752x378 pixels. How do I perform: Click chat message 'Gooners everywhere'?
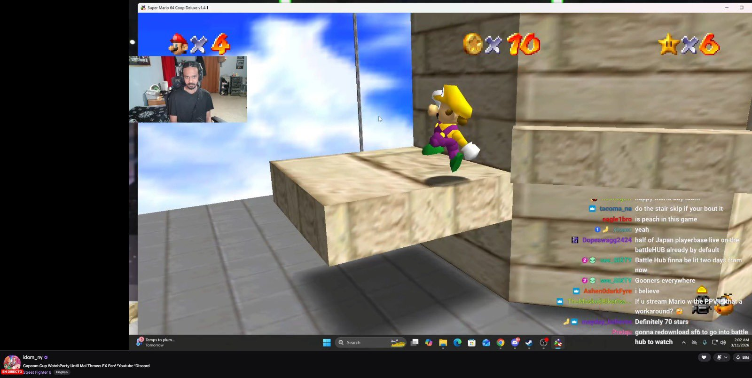click(x=665, y=281)
